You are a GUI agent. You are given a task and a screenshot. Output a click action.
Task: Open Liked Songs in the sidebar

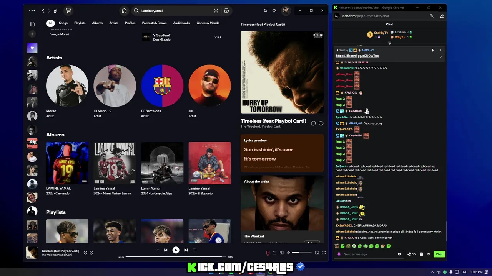pyautogui.click(x=32, y=48)
